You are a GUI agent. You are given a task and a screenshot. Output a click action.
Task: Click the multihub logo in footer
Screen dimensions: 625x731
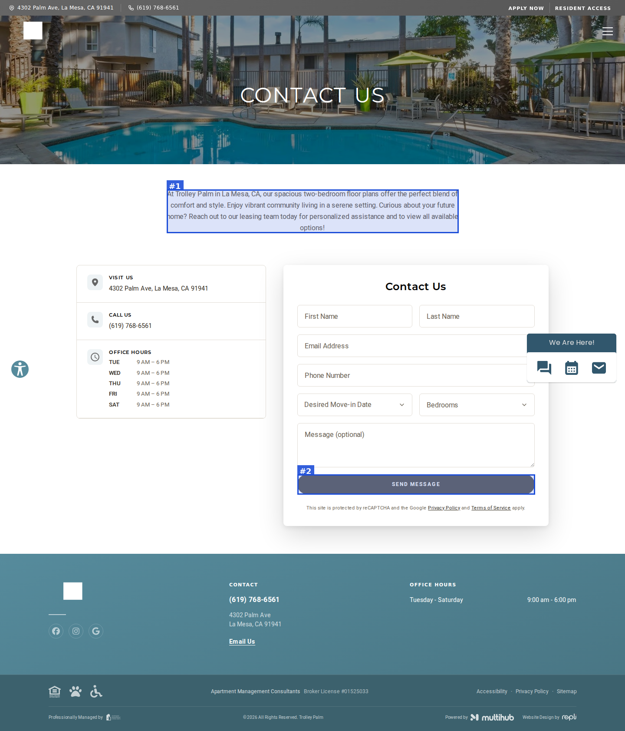click(492, 718)
